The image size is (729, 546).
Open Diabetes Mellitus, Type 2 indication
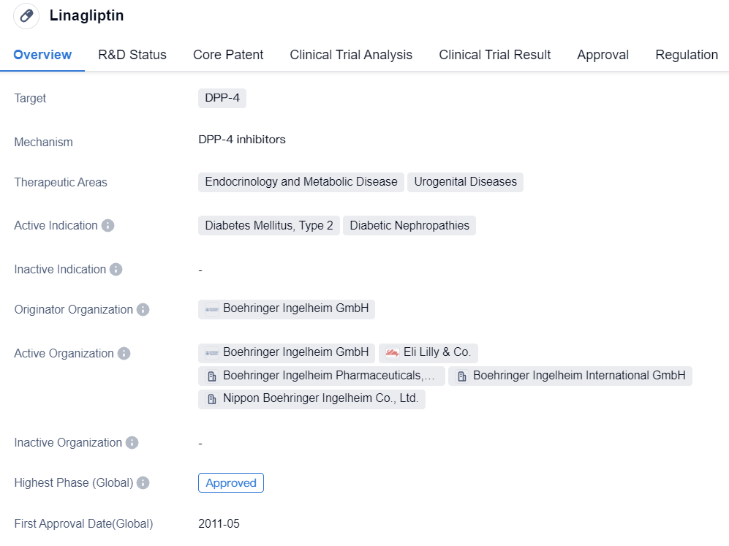click(268, 225)
